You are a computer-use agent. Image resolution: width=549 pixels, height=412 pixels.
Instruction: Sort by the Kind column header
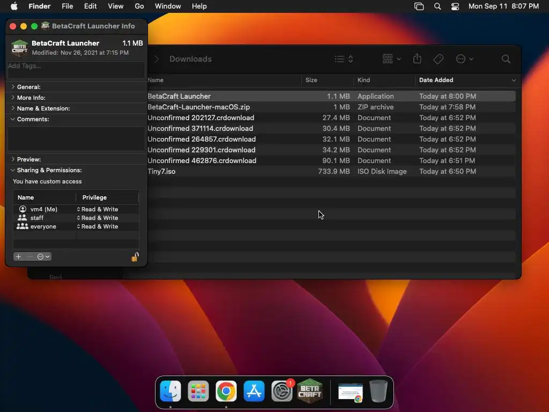pos(384,80)
